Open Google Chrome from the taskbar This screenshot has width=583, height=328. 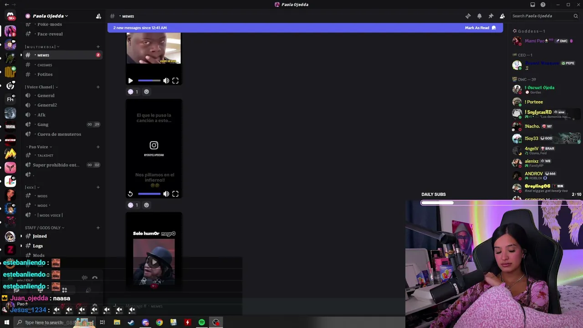point(159,323)
